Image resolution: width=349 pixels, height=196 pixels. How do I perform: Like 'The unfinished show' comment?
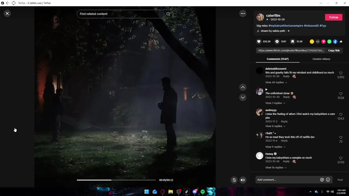(341, 94)
